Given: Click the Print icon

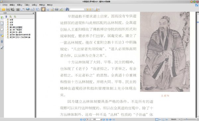Looking at the screenshot, I should [x=18, y=9].
